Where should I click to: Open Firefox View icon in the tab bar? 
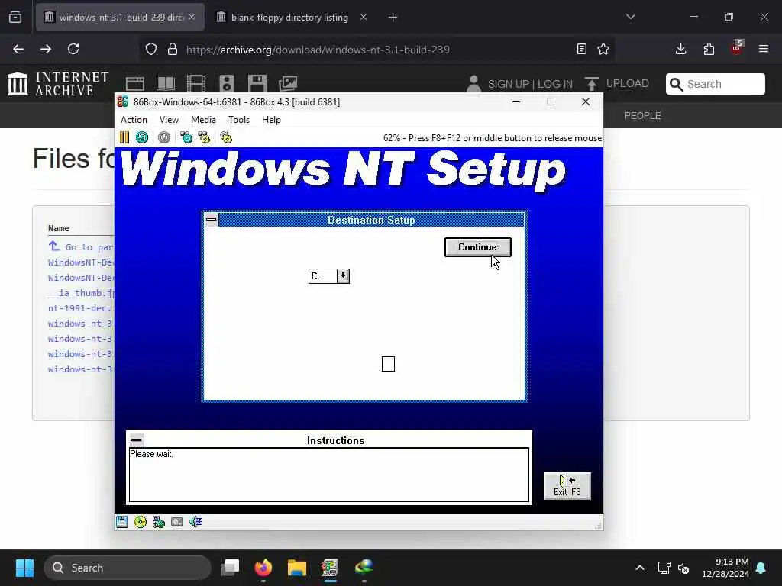pos(15,18)
